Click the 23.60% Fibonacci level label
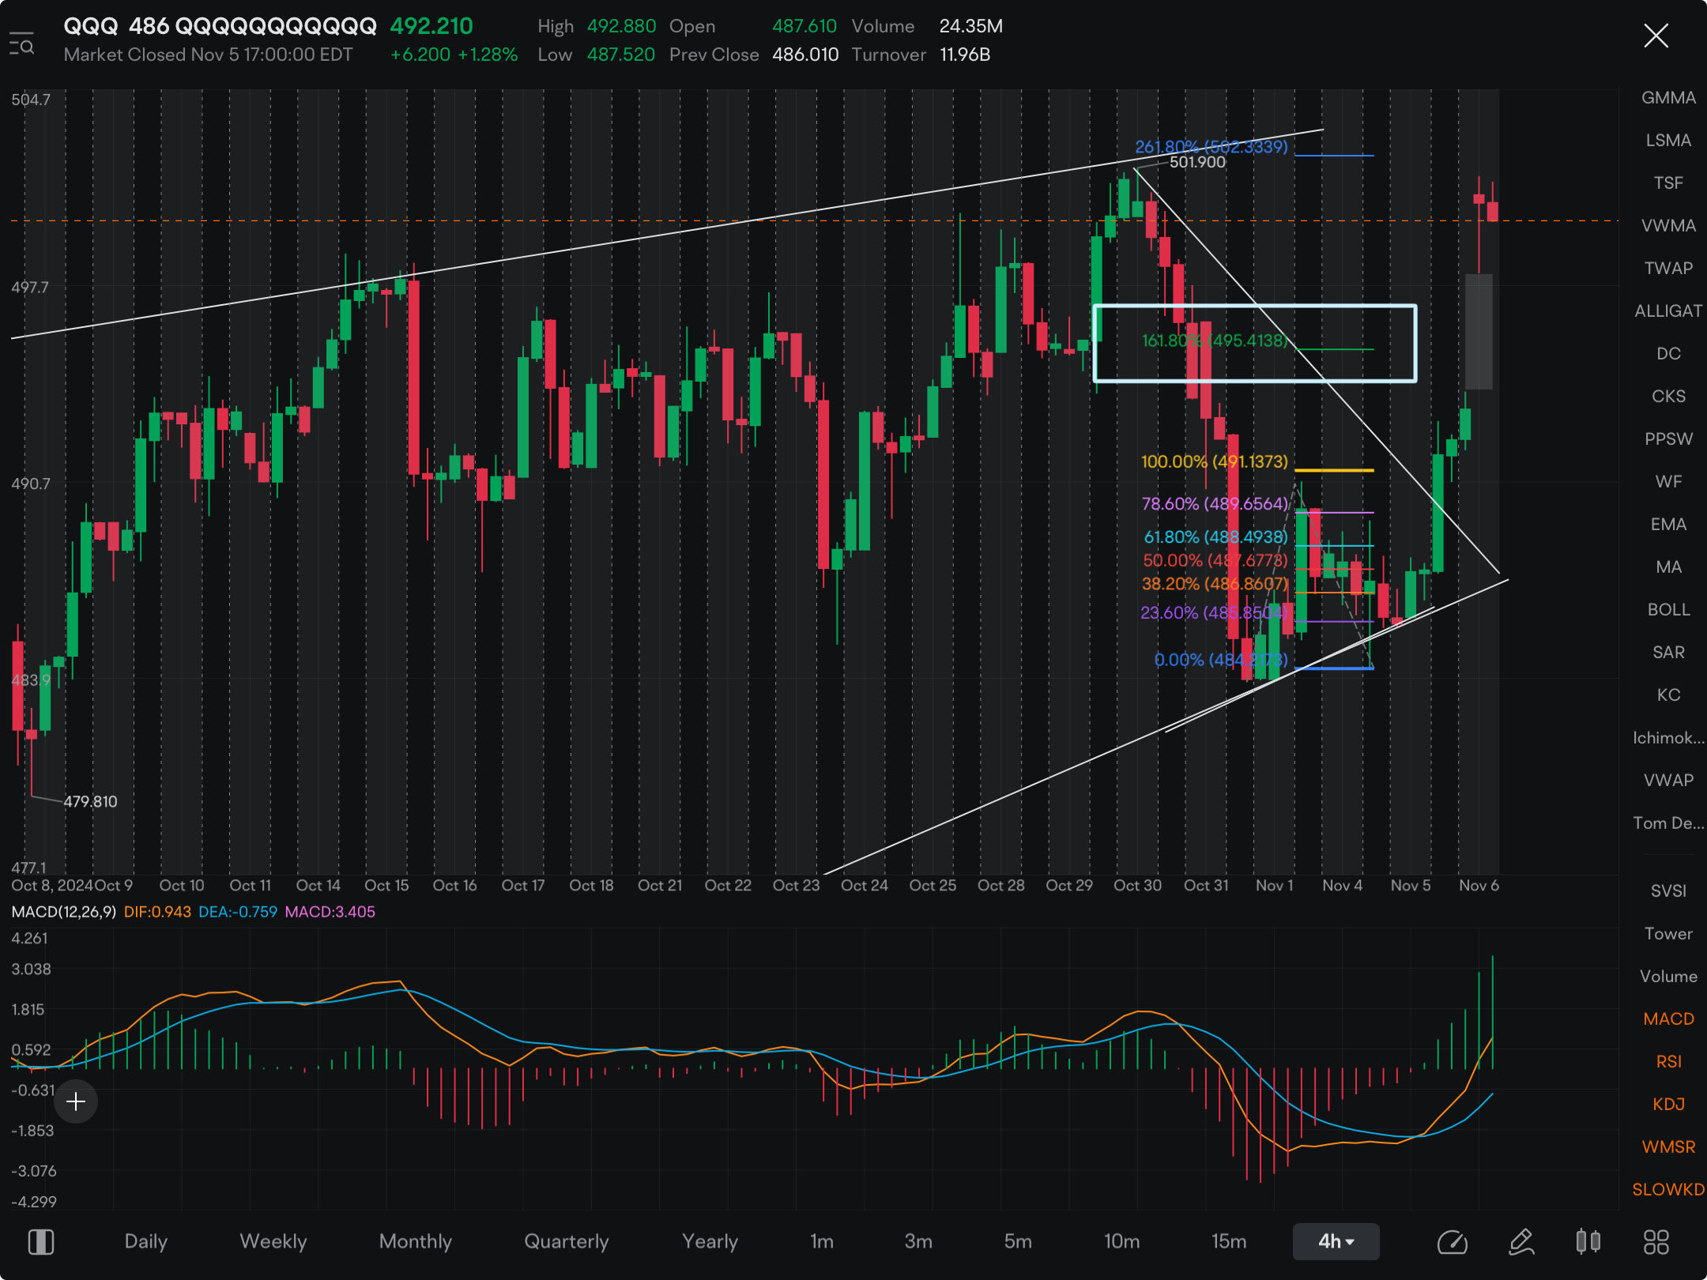 [1214, 612]
